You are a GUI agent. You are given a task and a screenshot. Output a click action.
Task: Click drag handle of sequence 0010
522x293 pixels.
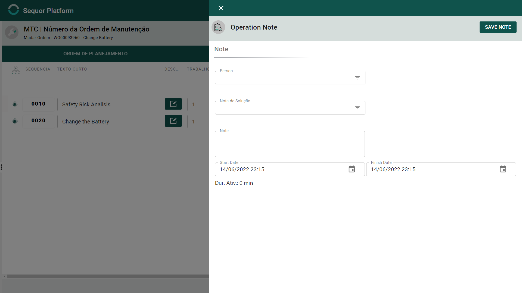[15, 104]
